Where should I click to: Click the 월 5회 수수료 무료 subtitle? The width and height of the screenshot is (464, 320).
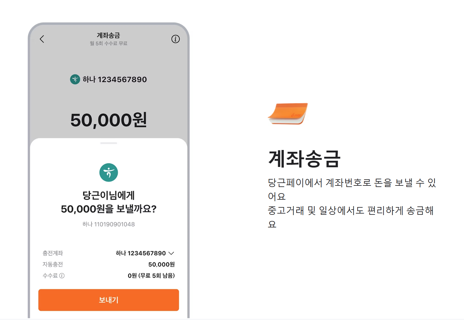click(109, 44)
